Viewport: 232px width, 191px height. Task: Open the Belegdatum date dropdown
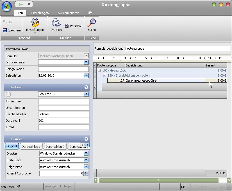pyautogui.click(x=86, y=75)
